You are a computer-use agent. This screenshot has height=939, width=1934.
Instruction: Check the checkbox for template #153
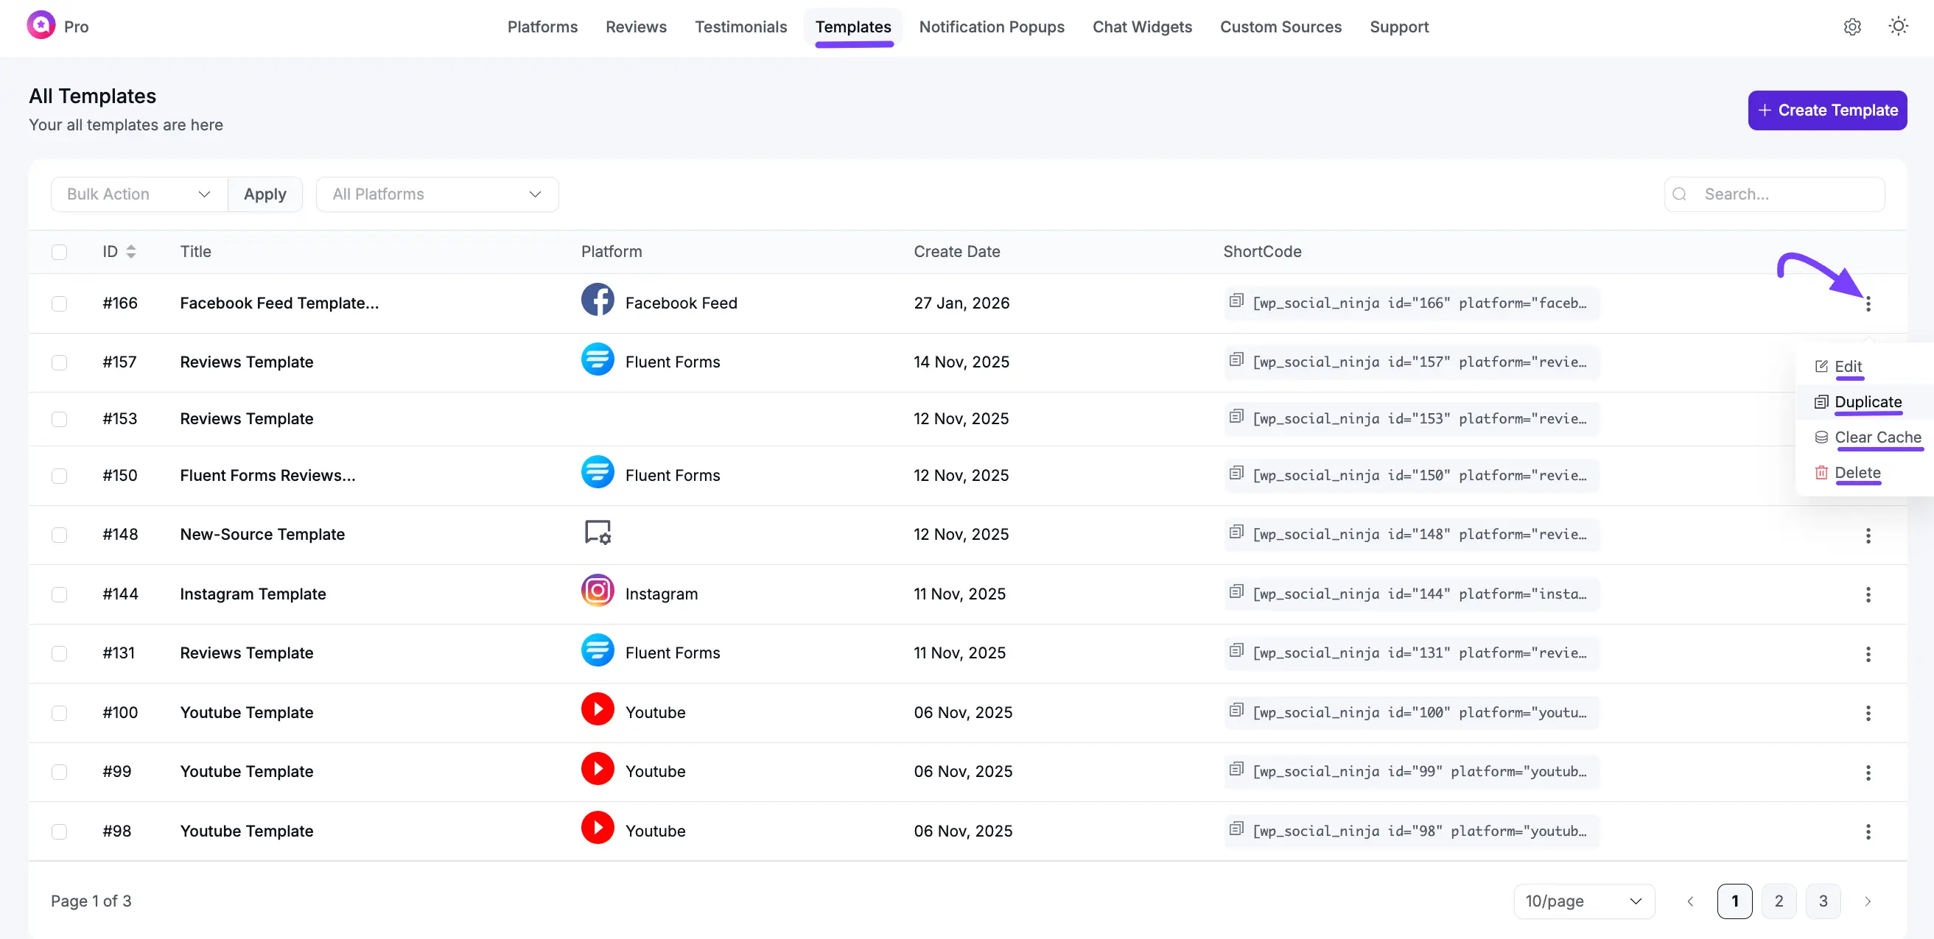click(x=60, y=419)
